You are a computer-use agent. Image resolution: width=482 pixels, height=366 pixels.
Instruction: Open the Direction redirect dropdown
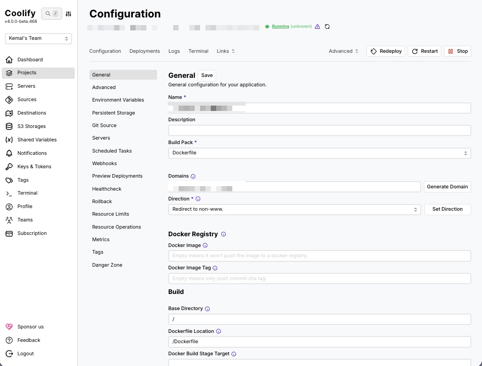[x=294, y=209]
